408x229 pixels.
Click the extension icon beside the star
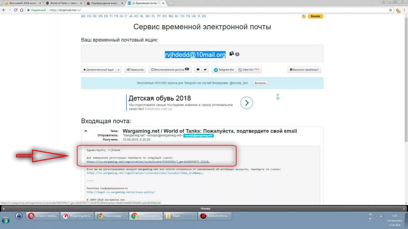tap(398, 10)
